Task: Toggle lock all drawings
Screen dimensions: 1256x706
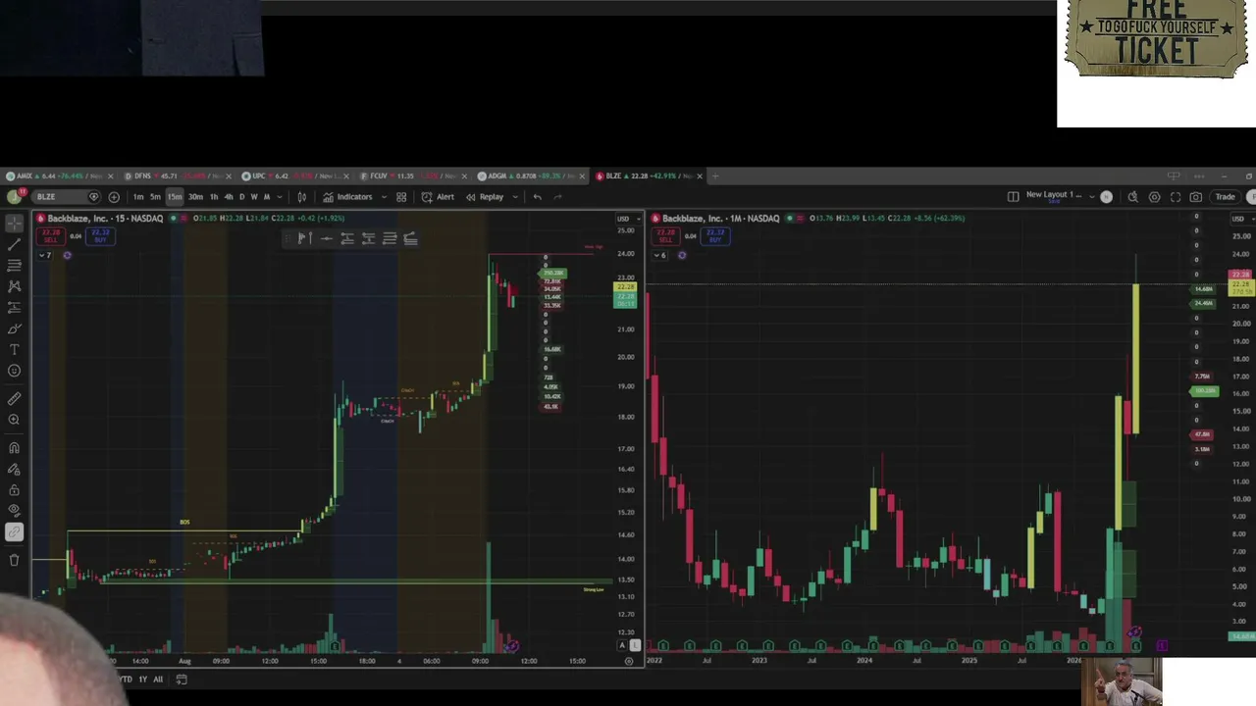Action: (14, 489)
